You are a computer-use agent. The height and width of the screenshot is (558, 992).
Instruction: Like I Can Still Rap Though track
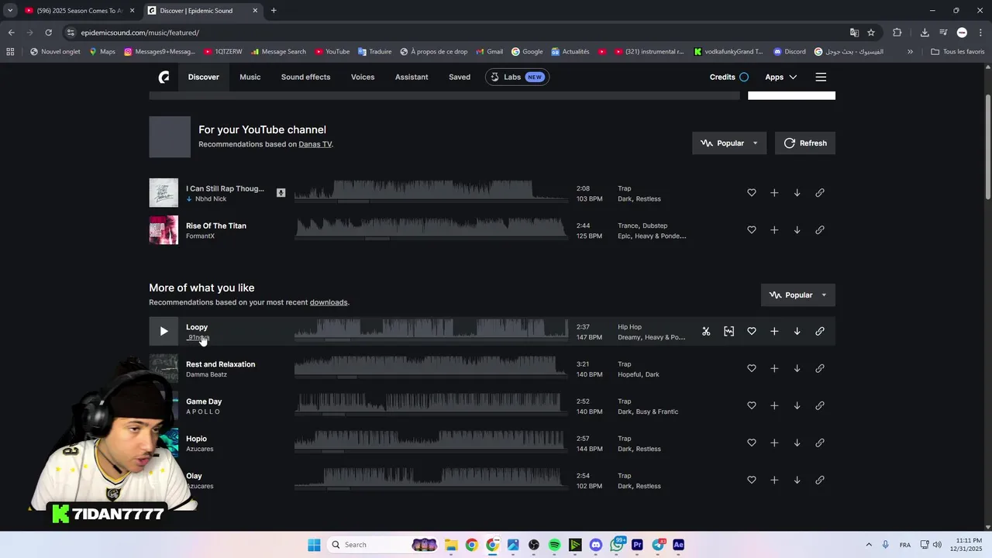click(752, 193)
